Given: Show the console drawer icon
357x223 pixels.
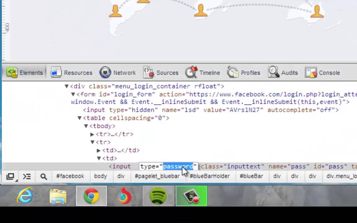Looking at the screenshot, I should pyautogui.click(x=27, y=176).
